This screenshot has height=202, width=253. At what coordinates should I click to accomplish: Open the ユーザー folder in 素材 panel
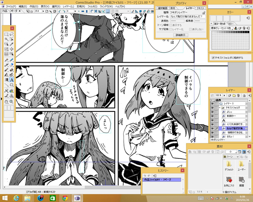(x=242, y=166)
